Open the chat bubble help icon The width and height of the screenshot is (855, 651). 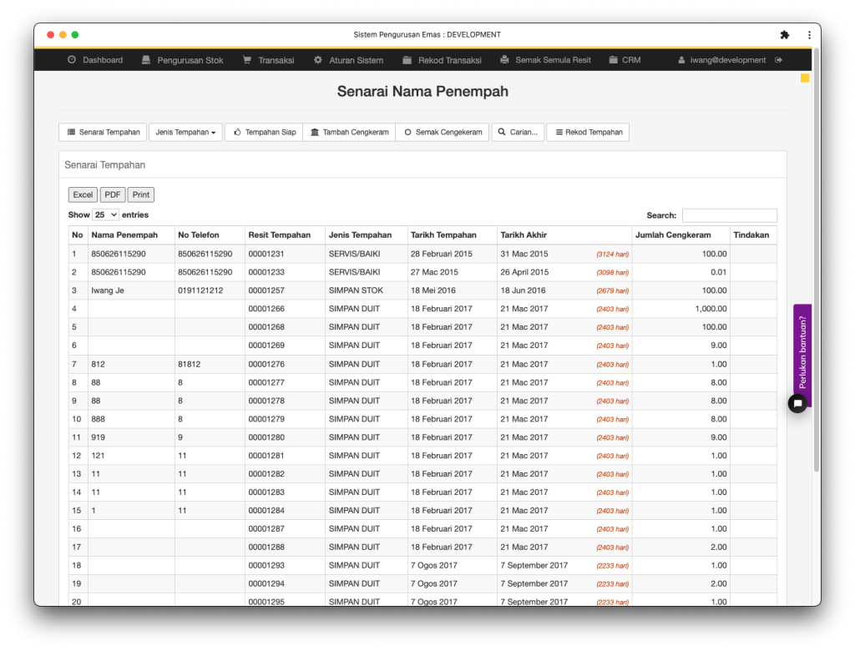click(797, 404)
